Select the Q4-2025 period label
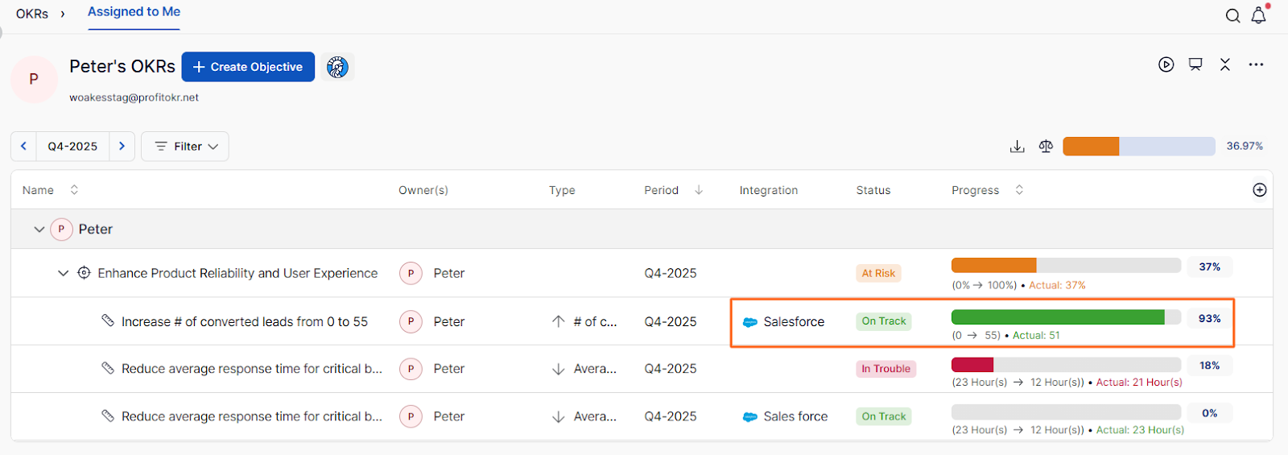The width and height of the screenshot is (1288, 455). click(x=72, y=146)
